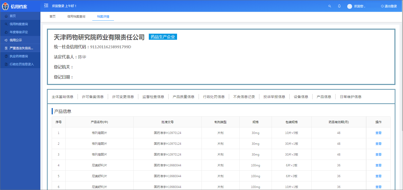This screenshot has height=190, width=403.
Task: Click the search icon beside 信用档案查询 in sidebar
Action: coord(6,24)
